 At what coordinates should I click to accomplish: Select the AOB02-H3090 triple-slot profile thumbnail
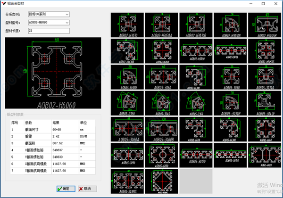196,51
